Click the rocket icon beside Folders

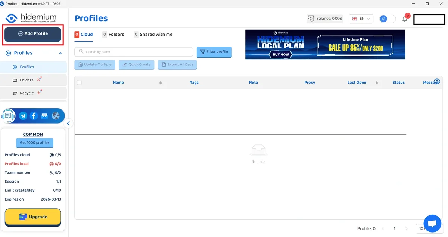(x=39, y=79)
